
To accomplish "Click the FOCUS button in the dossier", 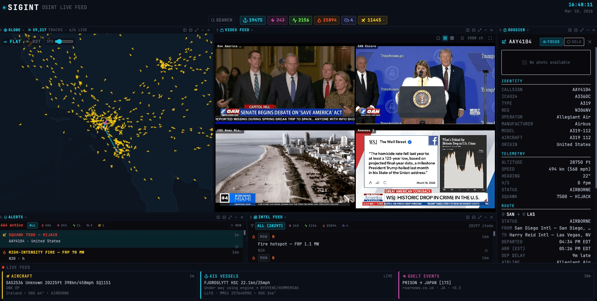I will pos(551,42).
